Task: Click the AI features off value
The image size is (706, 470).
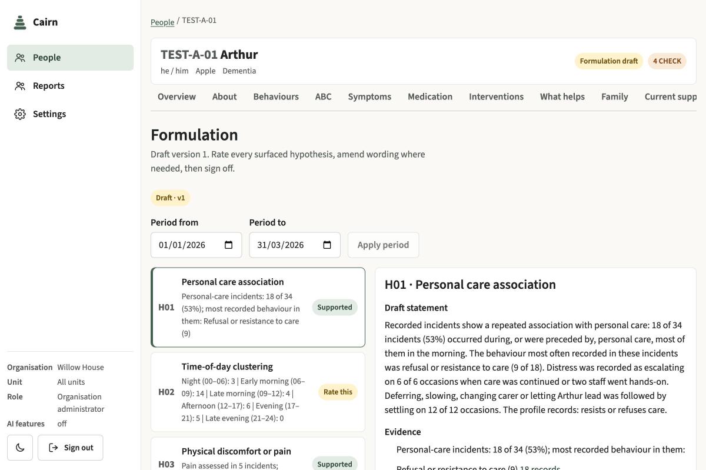Action: [x=62, y=424]
